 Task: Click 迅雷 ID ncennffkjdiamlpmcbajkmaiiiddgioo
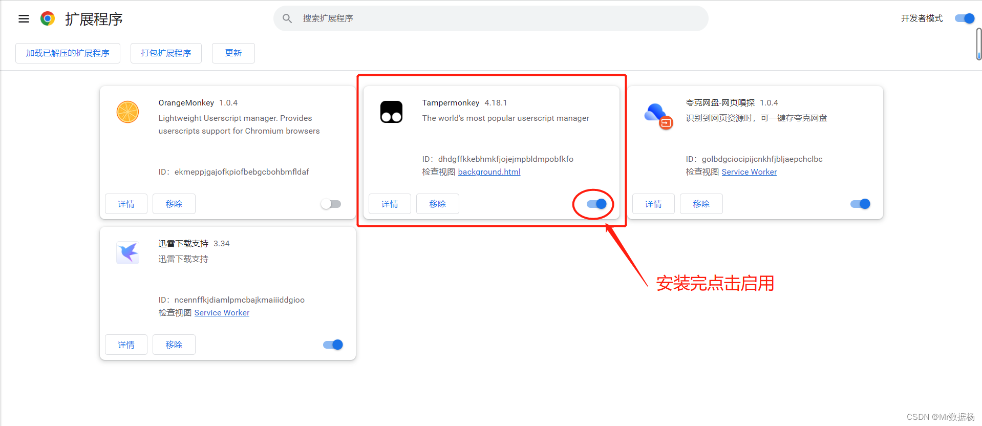coord(240,300)
